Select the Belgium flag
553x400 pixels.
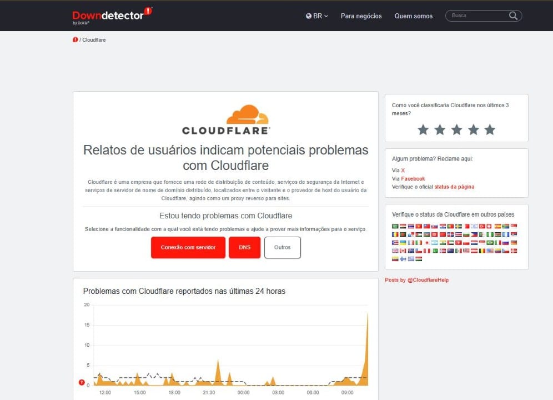(x=482, y=251)
